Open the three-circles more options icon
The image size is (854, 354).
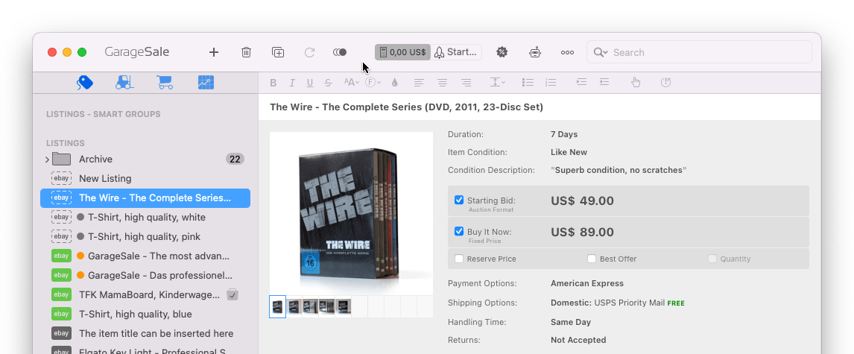[x=568, y=52]
